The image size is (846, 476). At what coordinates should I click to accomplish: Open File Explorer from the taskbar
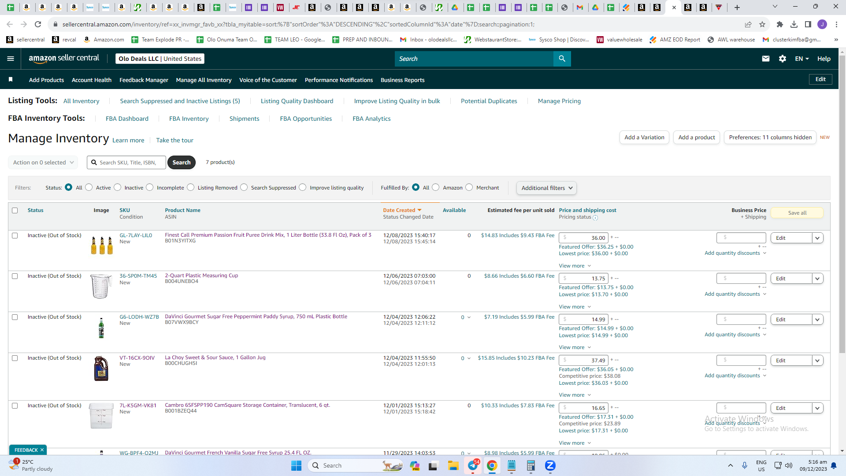pos(453,465)
